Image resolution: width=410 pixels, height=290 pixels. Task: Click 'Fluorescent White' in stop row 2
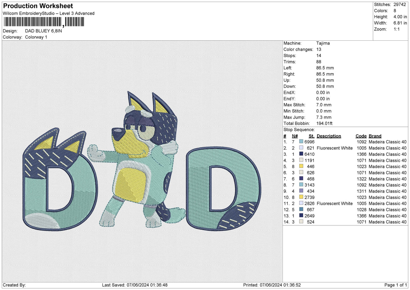tap(335, 148)
